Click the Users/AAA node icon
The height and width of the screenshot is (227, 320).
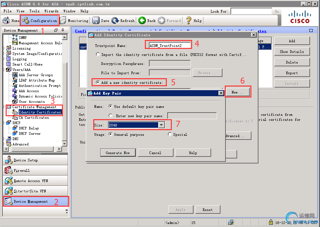[9, 70]
